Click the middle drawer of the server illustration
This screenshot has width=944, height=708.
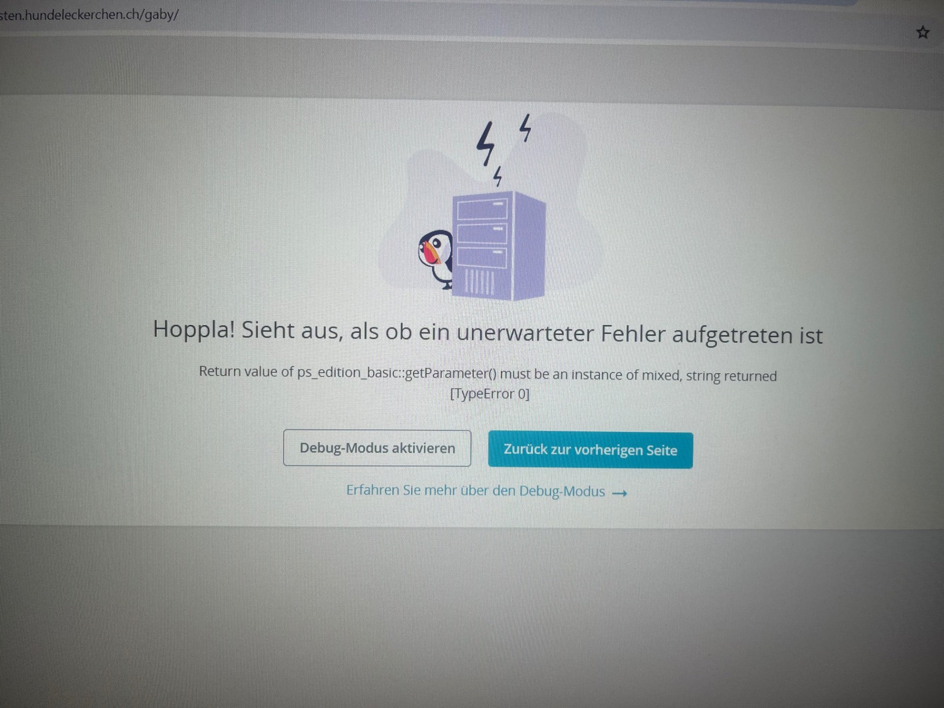point(482,234)
